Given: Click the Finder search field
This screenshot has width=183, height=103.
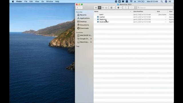Looking at the screenshot, I should pos(155,8).
